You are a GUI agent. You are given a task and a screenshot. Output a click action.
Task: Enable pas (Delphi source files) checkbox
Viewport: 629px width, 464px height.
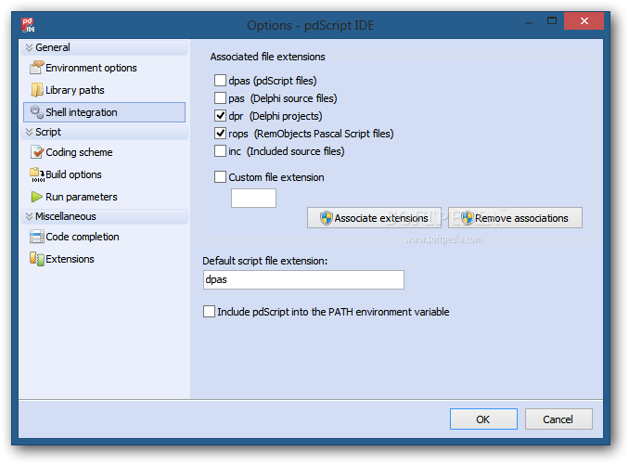[x=220, y=98]
